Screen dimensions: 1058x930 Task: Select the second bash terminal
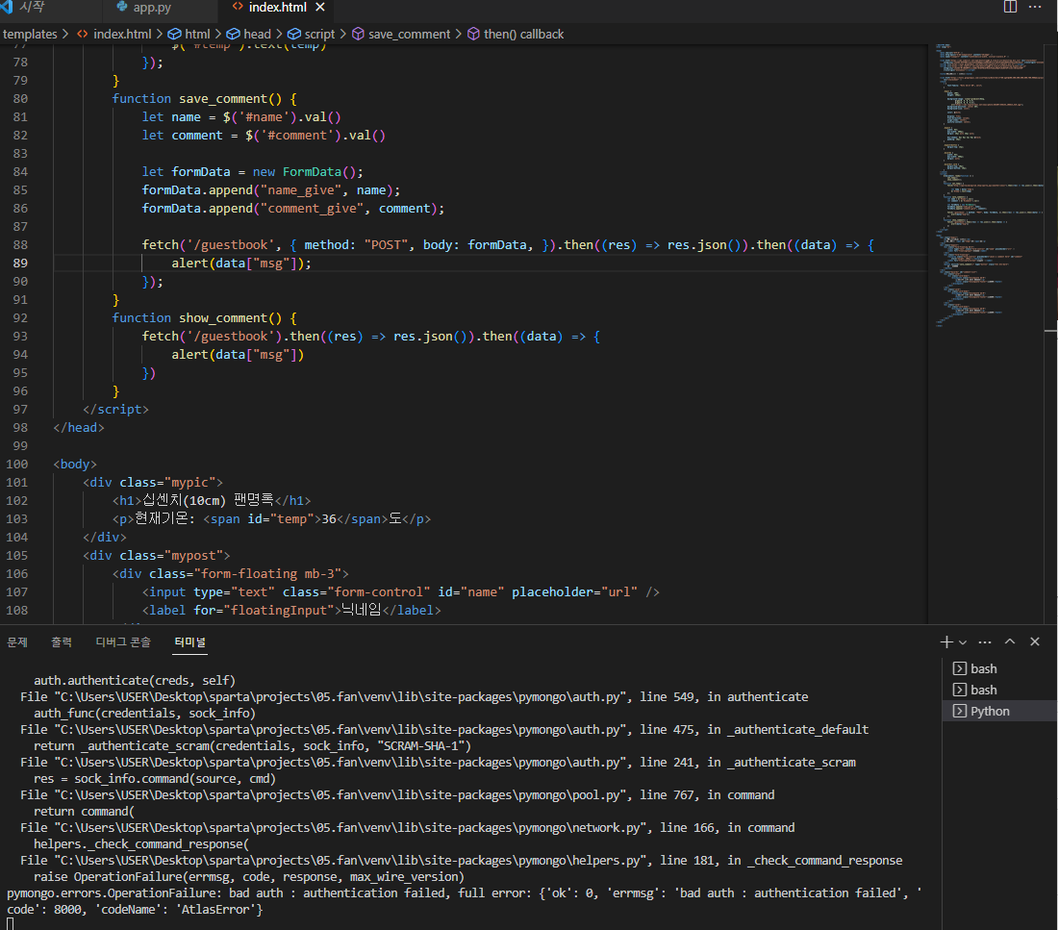[999, 690]
